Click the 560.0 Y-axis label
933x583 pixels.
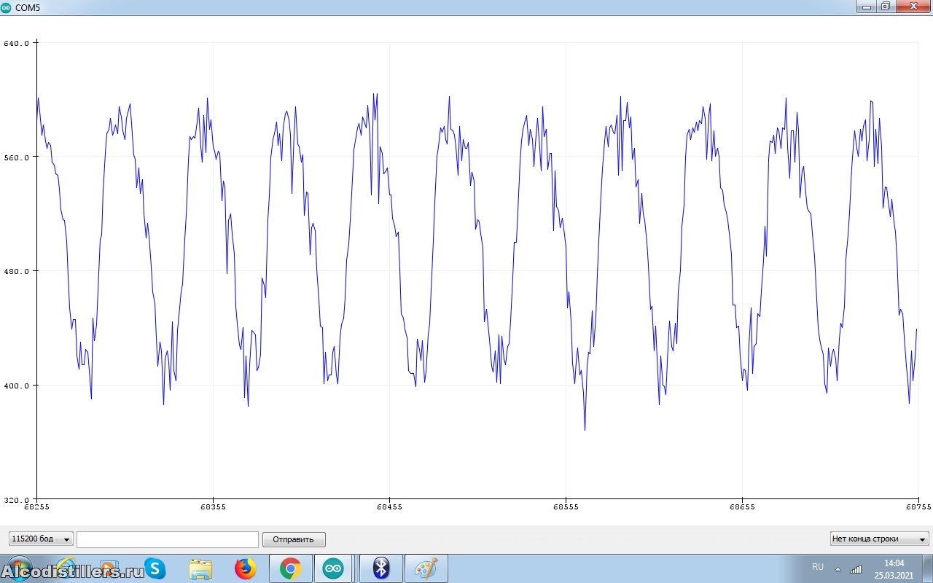tap(16, 157)
